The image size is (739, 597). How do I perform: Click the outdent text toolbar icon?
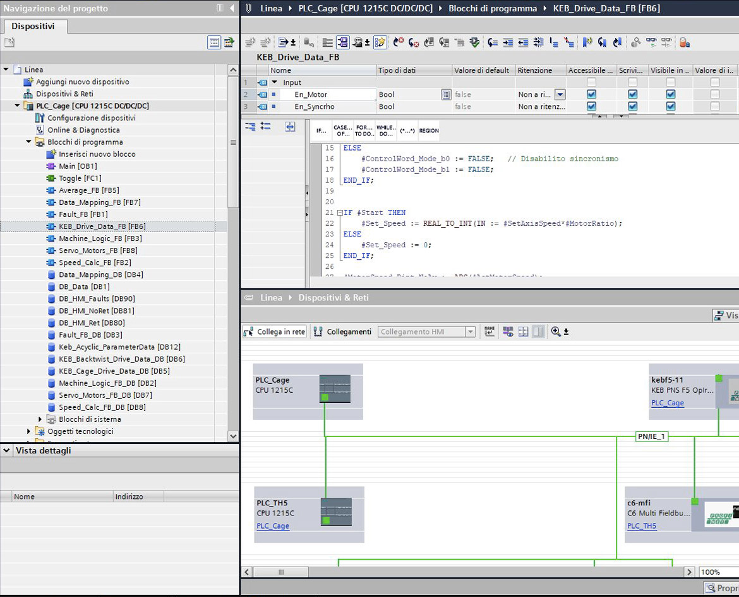point(523,42)
